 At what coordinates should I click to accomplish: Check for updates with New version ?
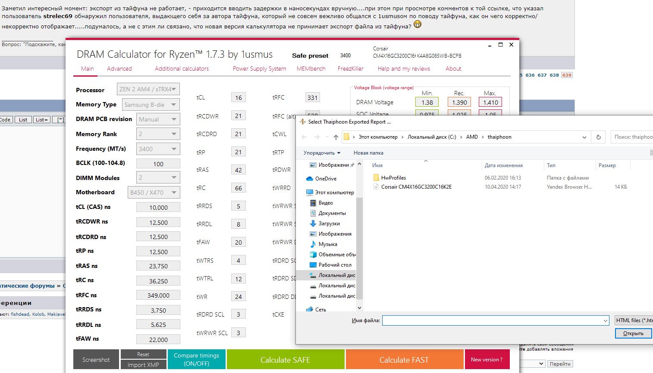coord(487,360)
